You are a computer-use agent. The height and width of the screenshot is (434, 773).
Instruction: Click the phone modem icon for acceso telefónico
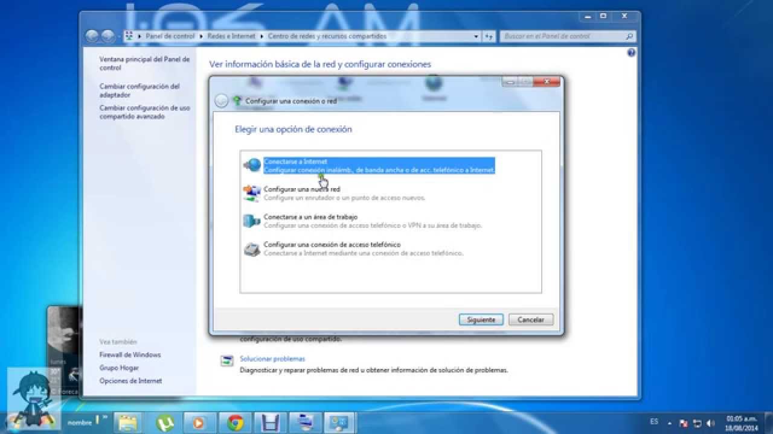tap(251, 249)
